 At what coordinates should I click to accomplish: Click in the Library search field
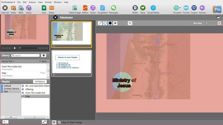pos(25,56)
